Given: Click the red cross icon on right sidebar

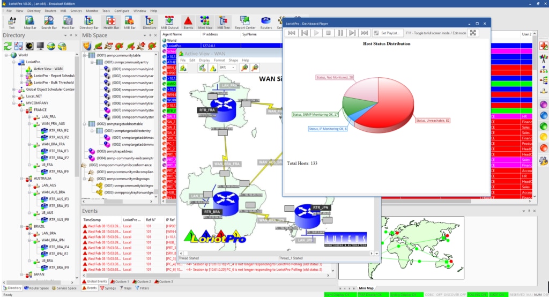Looking at the screenshot, I should [x=544, y=46].
